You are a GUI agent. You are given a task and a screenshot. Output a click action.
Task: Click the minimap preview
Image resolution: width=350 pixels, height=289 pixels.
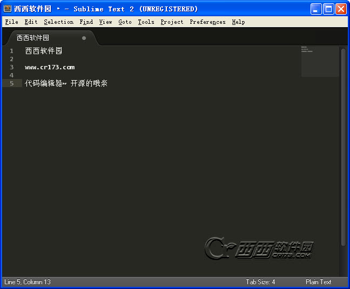pos(320,62)
